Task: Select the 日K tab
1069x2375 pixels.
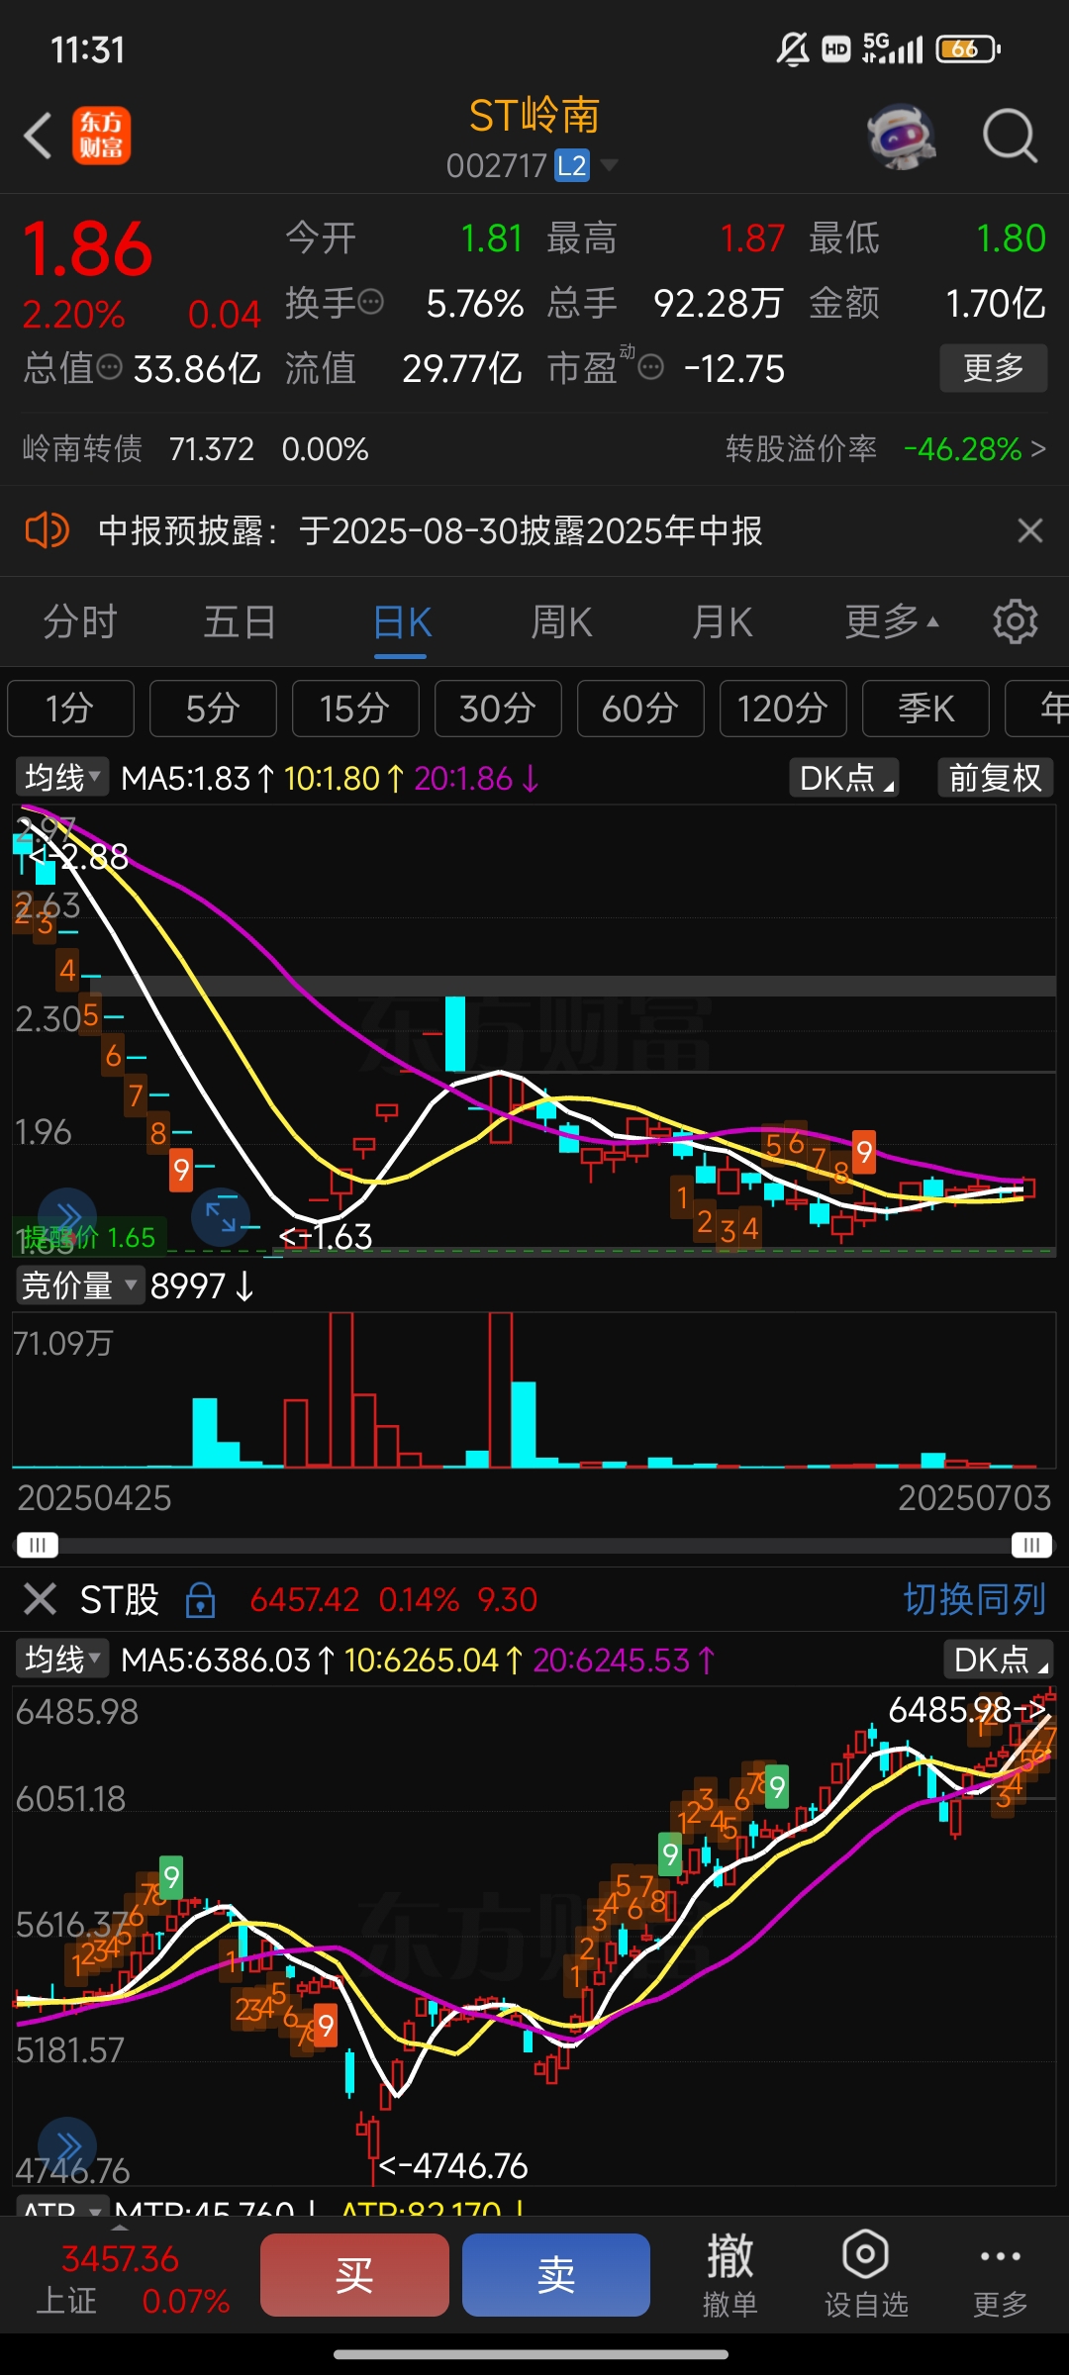Action: [x=402, y=622]
